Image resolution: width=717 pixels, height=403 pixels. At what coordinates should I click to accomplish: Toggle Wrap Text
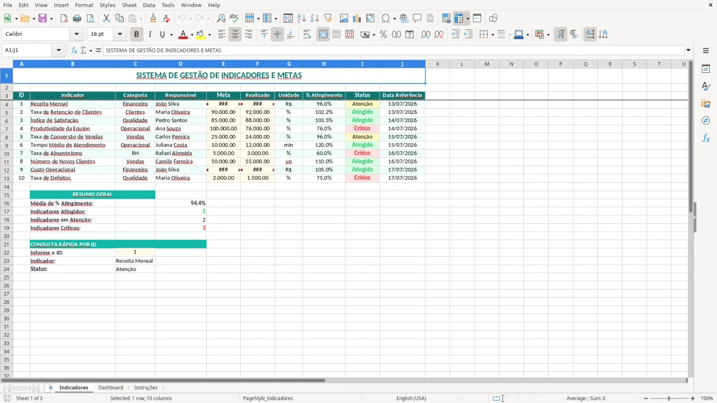307,35
